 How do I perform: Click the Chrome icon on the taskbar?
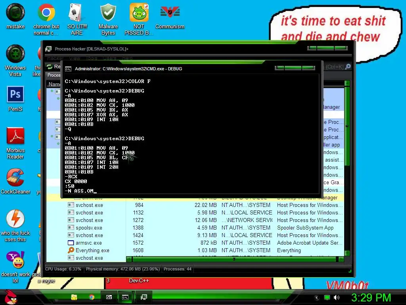tap(92, 297)
